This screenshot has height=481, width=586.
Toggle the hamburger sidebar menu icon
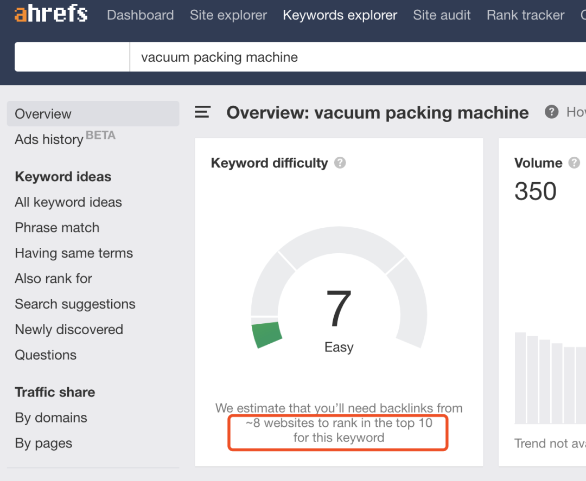click(x=202, y=112)
